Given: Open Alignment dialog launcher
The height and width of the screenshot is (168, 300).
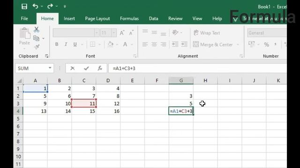Looking at the screenshot, I should 241,56.
